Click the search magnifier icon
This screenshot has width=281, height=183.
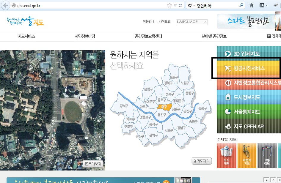[241, 5]
